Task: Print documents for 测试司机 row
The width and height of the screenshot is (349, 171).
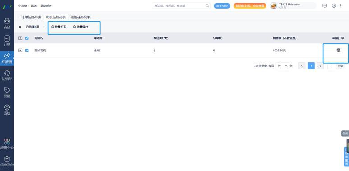Action: [x=338, y=50]
